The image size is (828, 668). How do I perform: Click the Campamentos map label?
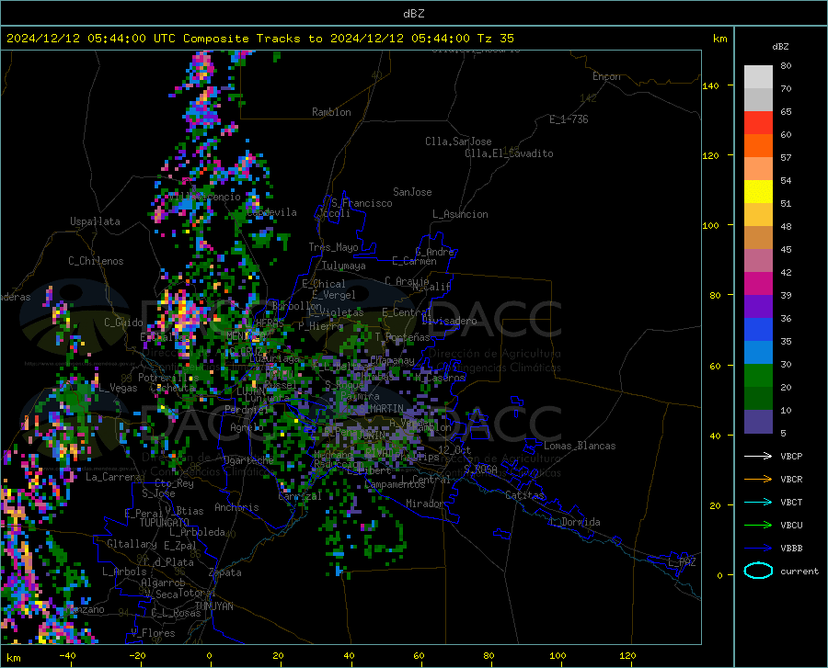(395, 484)
